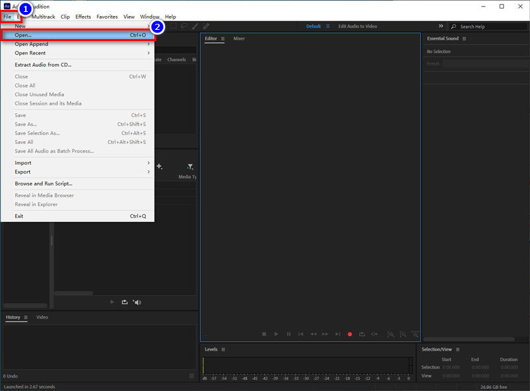Click the Fast Forward transport icon
This screenshot has width=530, height=391.
coord(325,335)
